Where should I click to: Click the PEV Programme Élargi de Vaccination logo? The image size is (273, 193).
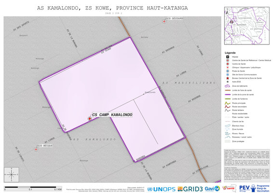tap(254, 188)
